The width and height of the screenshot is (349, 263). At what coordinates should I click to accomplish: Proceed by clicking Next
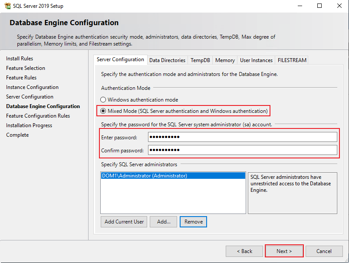pos(284,251)
